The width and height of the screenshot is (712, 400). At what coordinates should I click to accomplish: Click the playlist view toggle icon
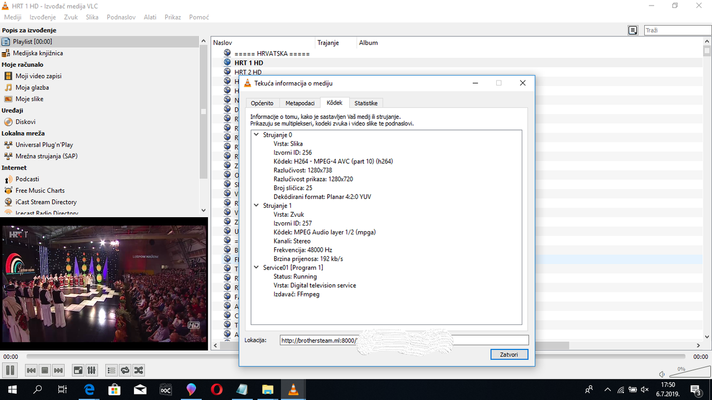[111, 370]
